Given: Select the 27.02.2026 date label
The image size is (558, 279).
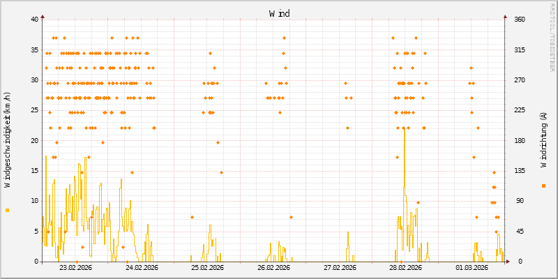Looking at the screenshot, I should 340,267.
